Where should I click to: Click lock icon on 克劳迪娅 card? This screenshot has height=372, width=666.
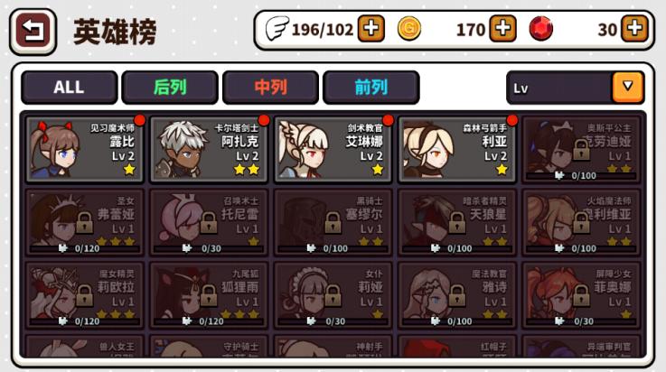click(581, 149)
